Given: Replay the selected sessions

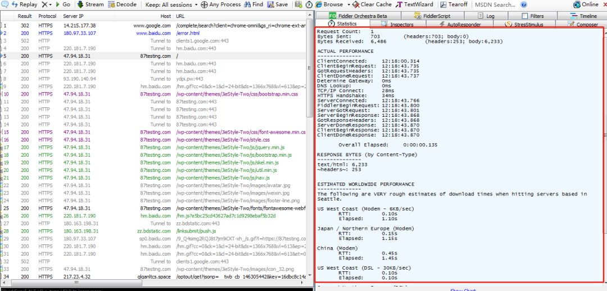Looking at the screenshot, I should [25, 4].
